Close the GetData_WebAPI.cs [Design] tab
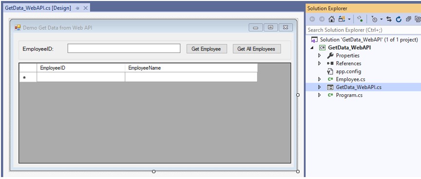Image resolution: width=421 pixels, height=179 pixels. [85, 8]
